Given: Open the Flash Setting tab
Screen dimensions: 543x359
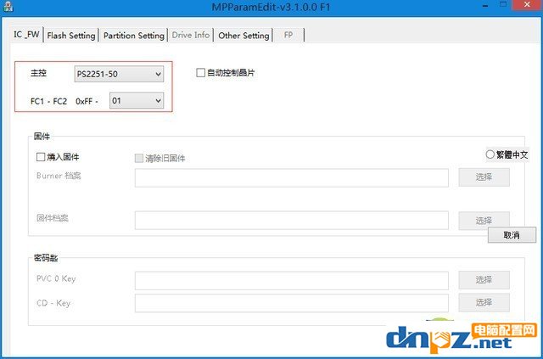Looking at the screenshot, I should 71,36.
